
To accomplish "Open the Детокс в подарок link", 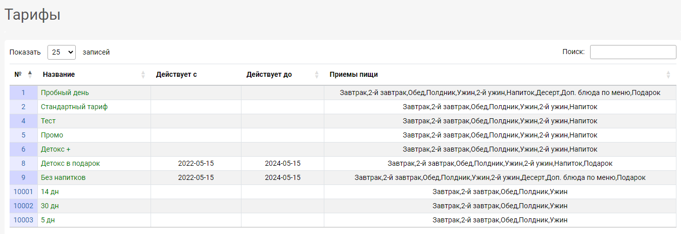I will tap(70, 164).
